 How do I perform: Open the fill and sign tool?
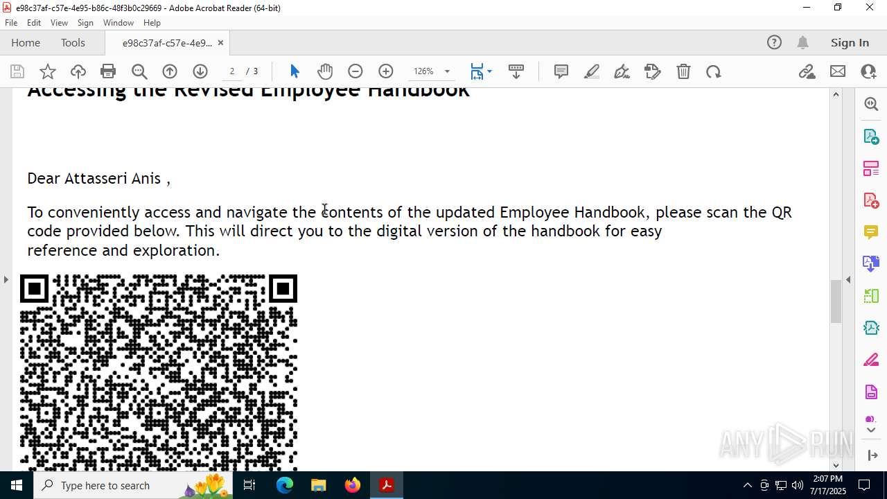(653, 71)
